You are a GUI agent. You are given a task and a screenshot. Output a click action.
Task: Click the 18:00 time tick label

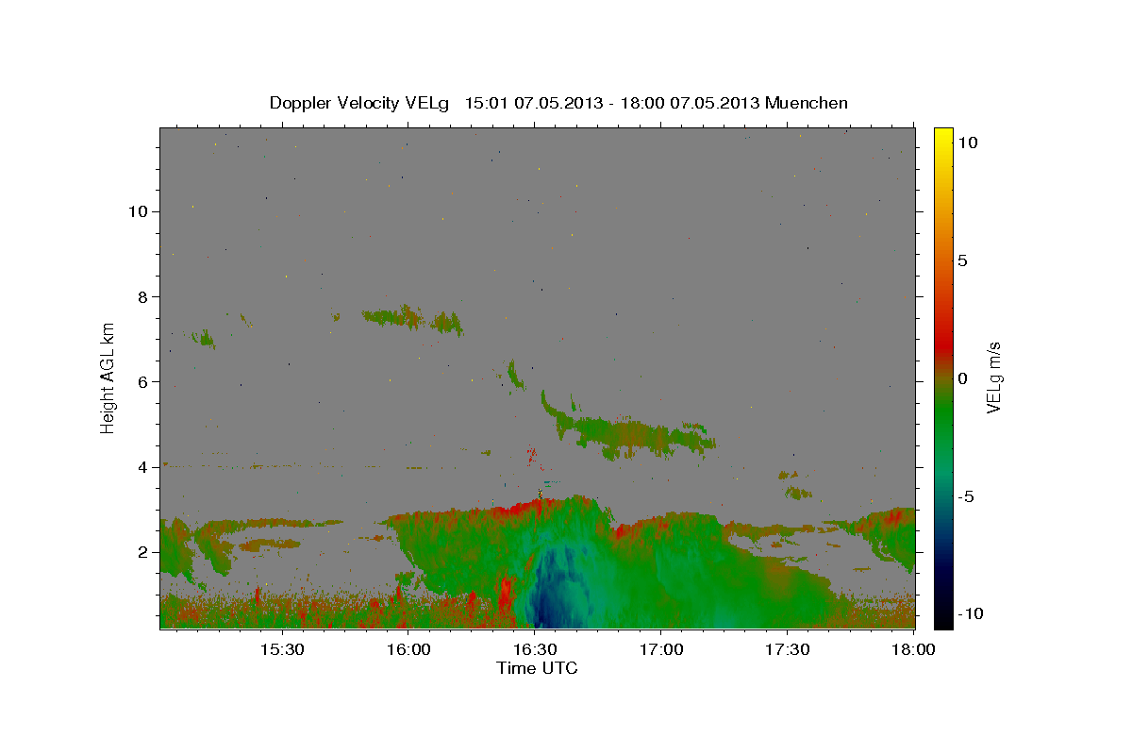click(913, 649)
